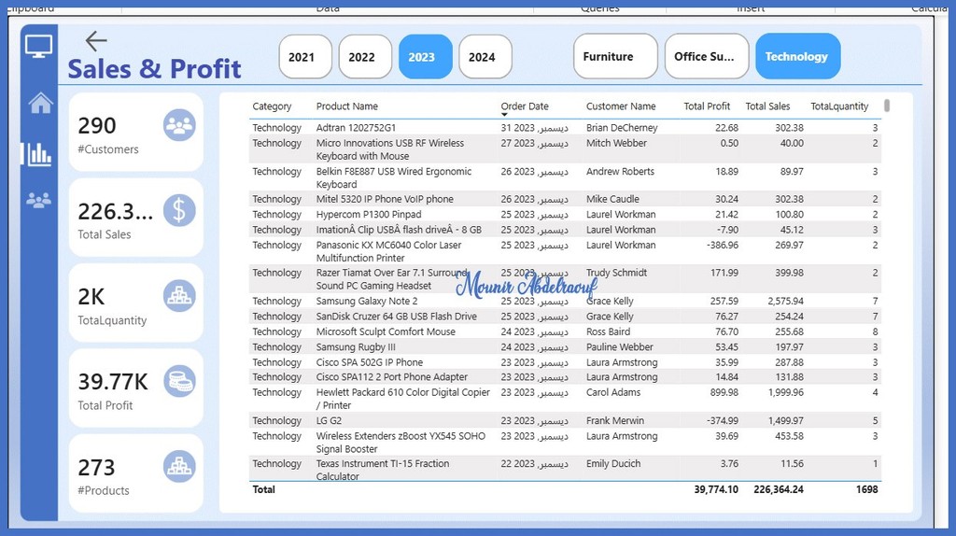The width and height of the screenshot is (956, 536).
Task: Click customer name Ross Baird
Action: [x=608, y=331]
